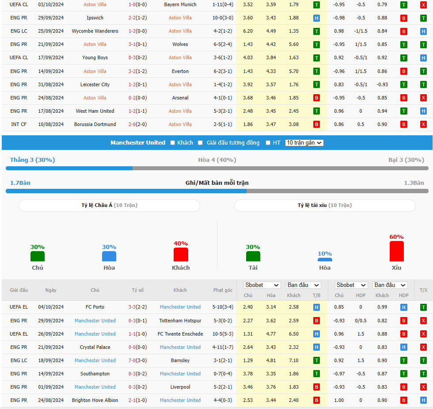The height and width of the screenshot is (409, 433).
Task: Click Bại 3 (30%) label
Action: pos(406,160)
